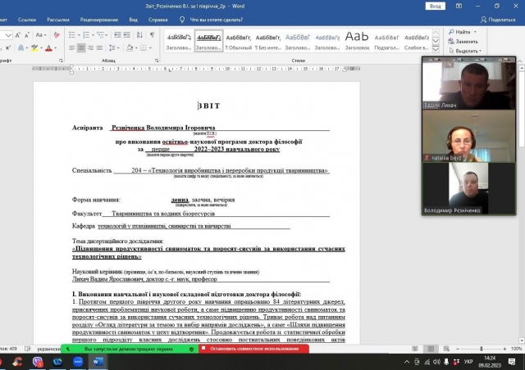Image resolution: width=525 pixels, height=370 pixels.
Task: Click the font color red A swatch
Action: click(x=49, y=48)
